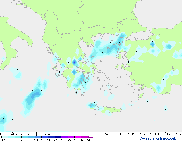This screenshot has height=141, width=182.
Task: Pick the 2–5 mm legend swatch
Action: (25, 137)
